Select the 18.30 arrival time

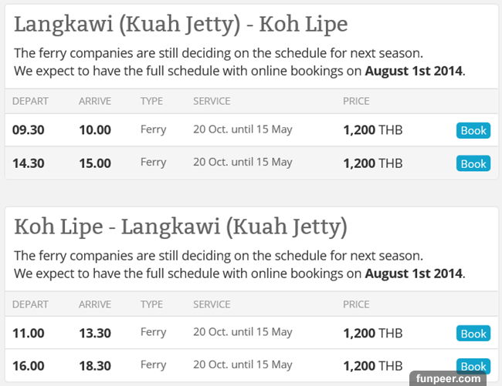[x=95, y=366]
